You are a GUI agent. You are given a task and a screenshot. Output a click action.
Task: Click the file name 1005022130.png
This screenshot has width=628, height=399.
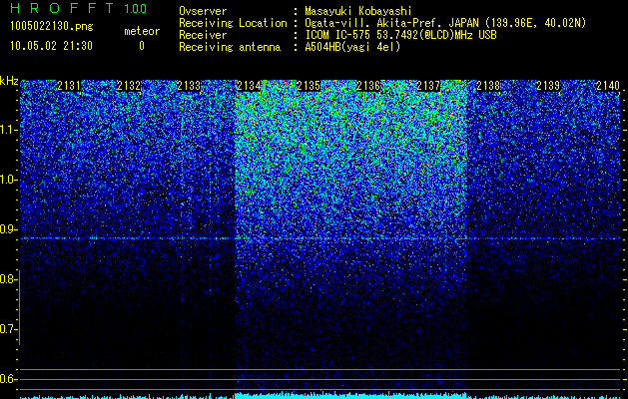coord(52,26)
